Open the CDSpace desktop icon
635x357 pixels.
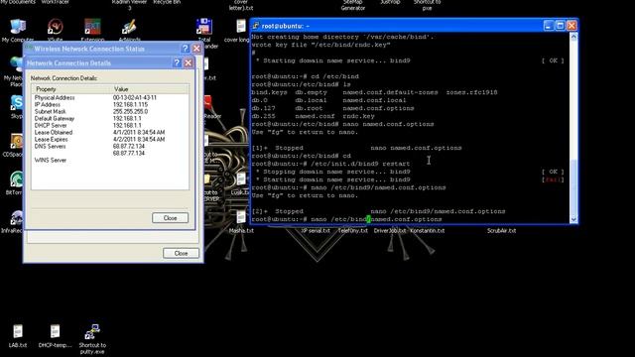click(16, 141)
